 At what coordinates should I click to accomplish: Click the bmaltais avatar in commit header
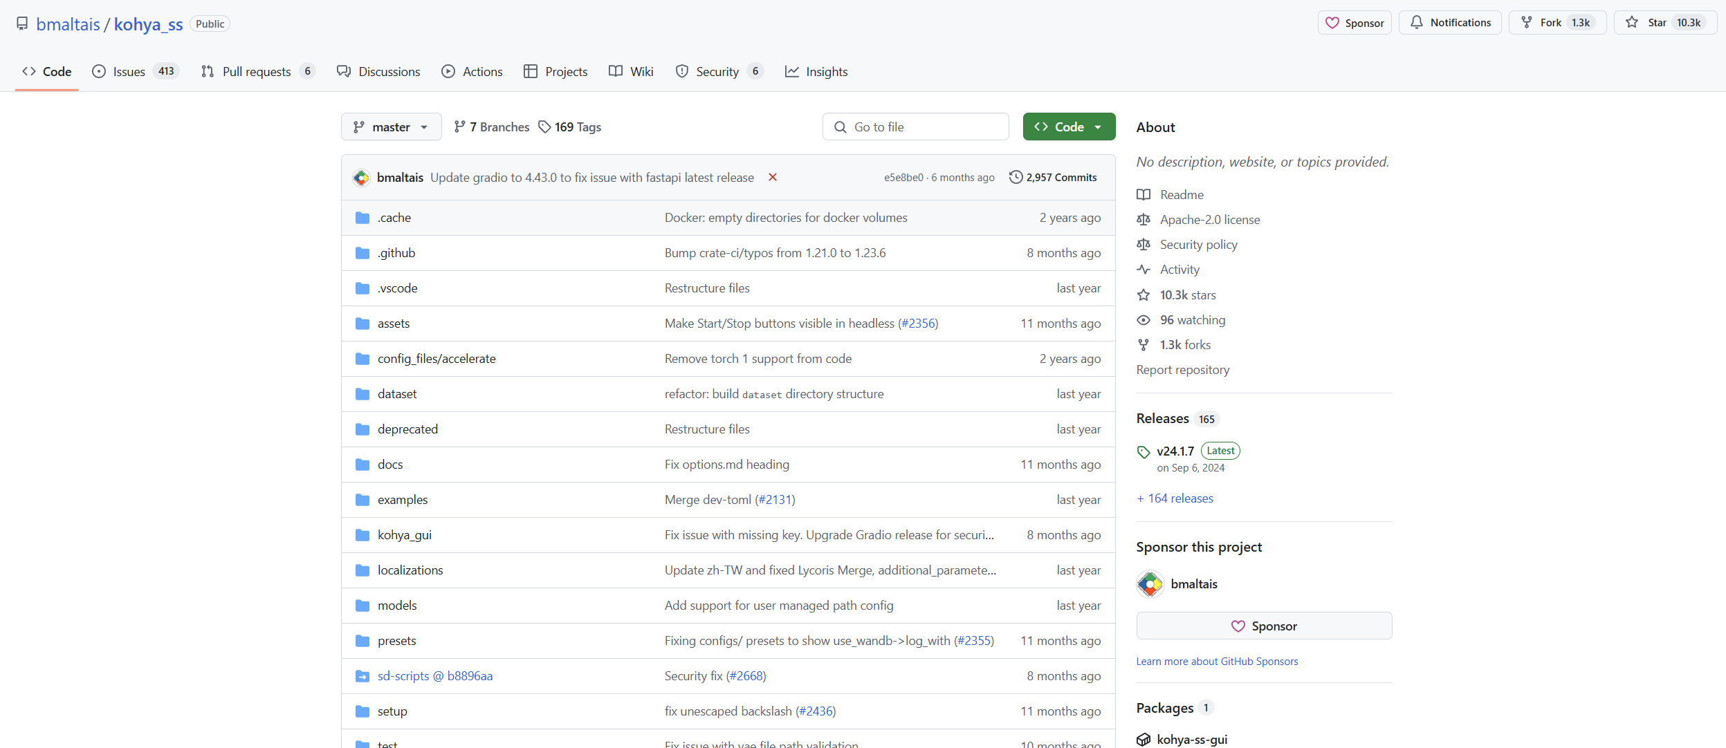coord(361,178)
